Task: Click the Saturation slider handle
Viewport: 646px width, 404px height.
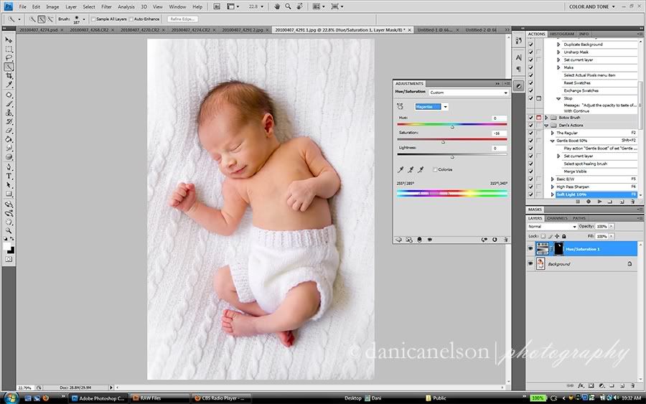Action: click(444, 142)
